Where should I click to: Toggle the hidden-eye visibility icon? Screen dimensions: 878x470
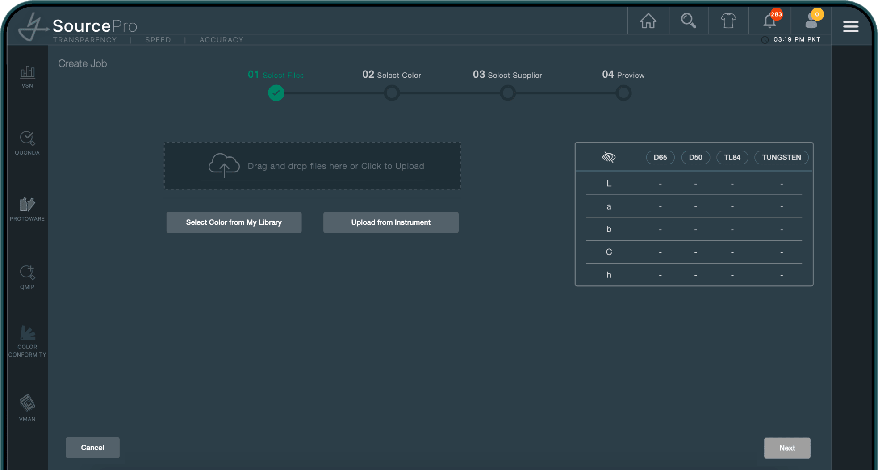click(x=609, y=157)
